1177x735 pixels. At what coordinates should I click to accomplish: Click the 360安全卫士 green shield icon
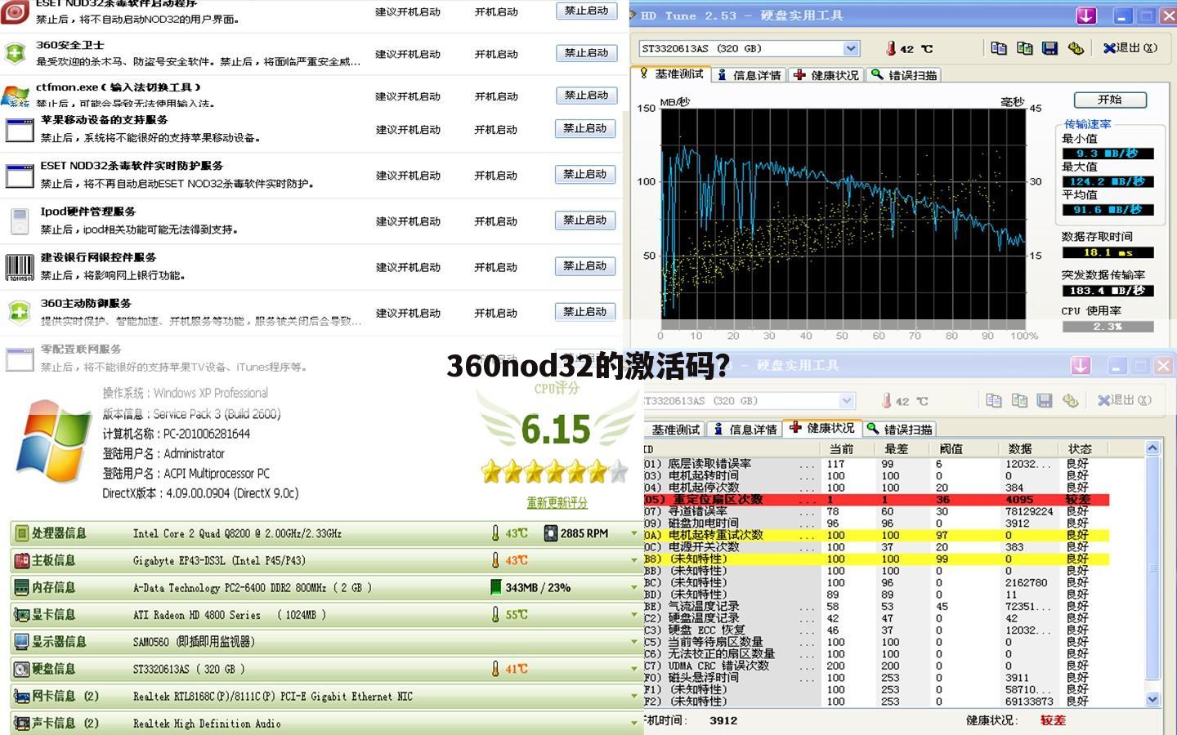[x=16, y=54]
